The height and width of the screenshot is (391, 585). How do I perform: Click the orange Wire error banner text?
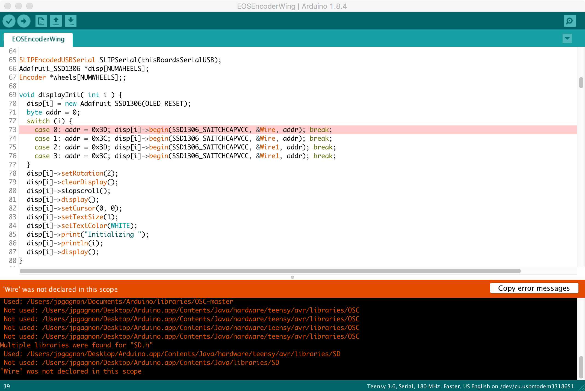pyautogui.click(x=60, y=289)
